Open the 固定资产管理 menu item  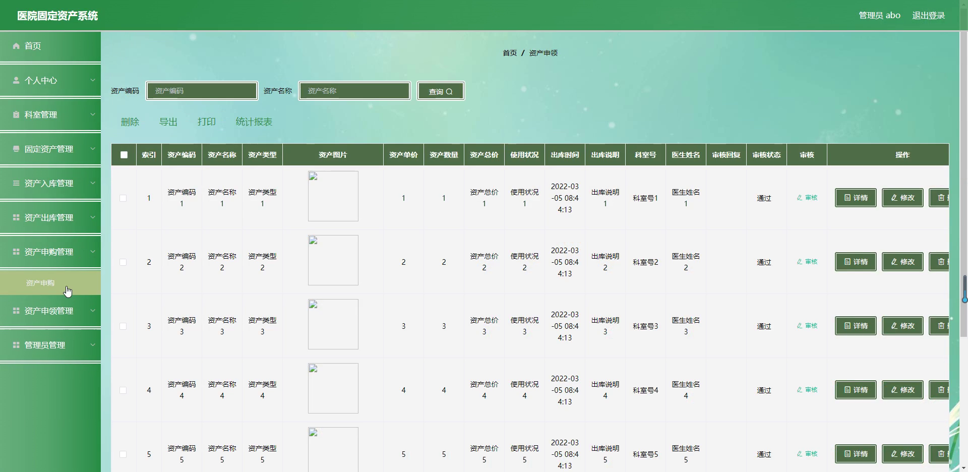point(50,149)
